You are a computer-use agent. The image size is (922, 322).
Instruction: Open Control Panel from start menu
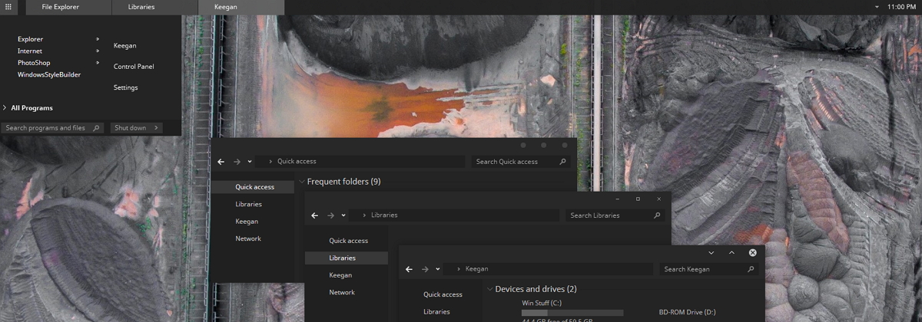134,67
